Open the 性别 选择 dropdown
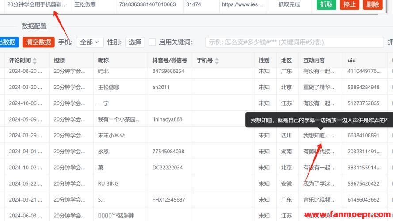Viewport: 393px width, 221px height. pyautogui.click(x=135, y=42)
